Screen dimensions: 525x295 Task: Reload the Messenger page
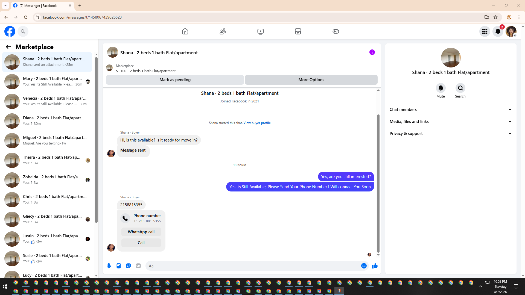(x=26, y=17)
